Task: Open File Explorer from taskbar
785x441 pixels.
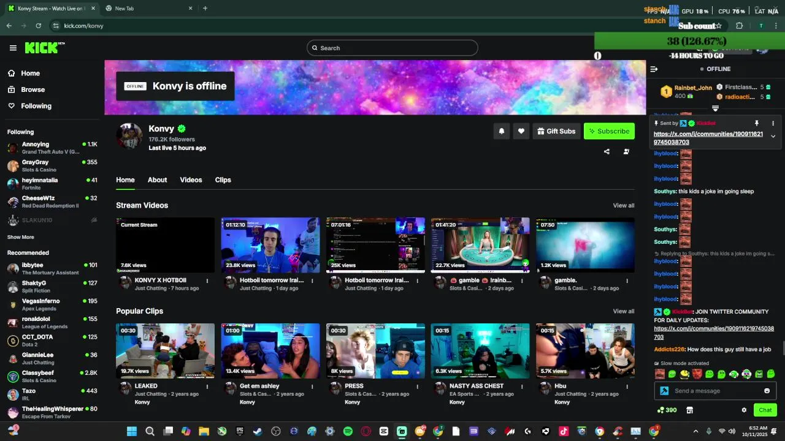Action: click(x=204, y=431)
